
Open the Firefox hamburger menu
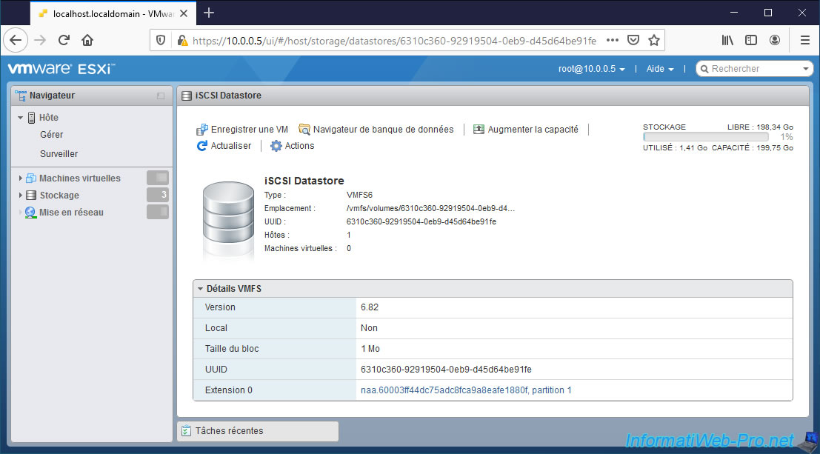[x=805, y=40]
